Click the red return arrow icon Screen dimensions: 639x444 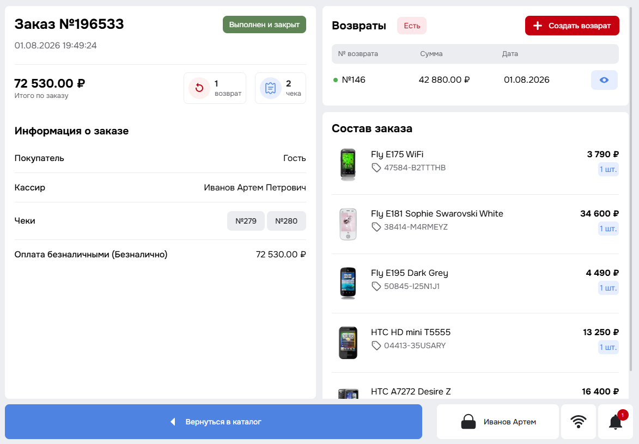199,88
